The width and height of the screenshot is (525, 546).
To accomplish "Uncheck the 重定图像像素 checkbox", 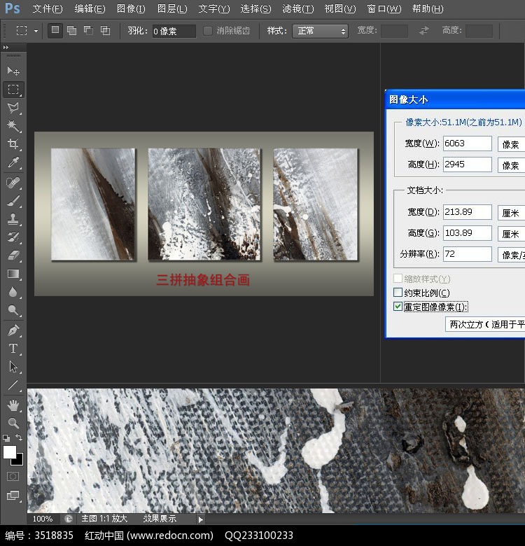I will pyautogui.click(x=398, y=307).
